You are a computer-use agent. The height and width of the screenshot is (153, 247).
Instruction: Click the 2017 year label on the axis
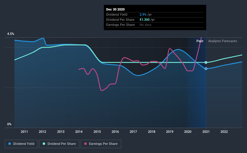coord(133,132)
